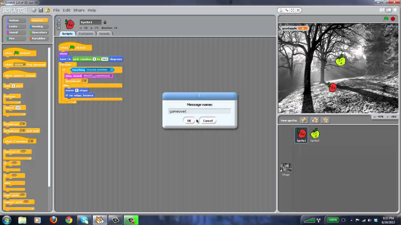Open the File menu
This screenshot has height=225, width=401.
pyautogui.click(x=56, y=10)
